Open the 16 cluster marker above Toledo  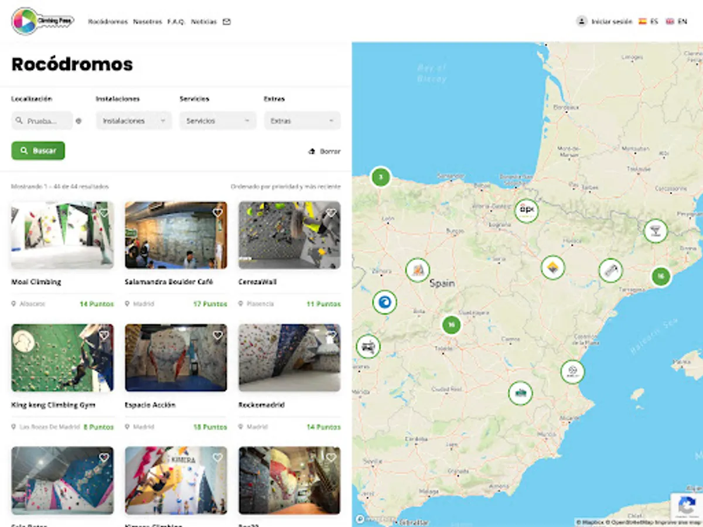451,324
